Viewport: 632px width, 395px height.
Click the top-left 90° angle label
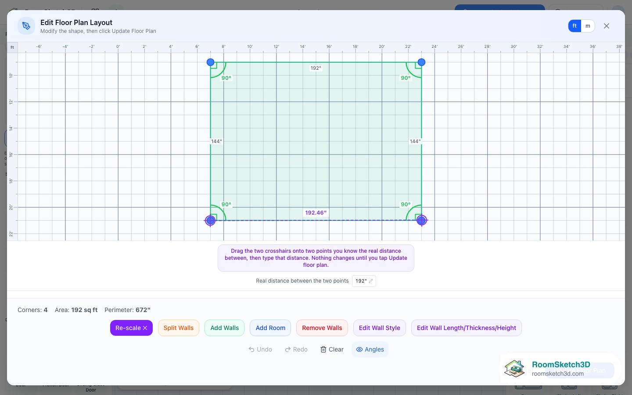tap(226, 78)
